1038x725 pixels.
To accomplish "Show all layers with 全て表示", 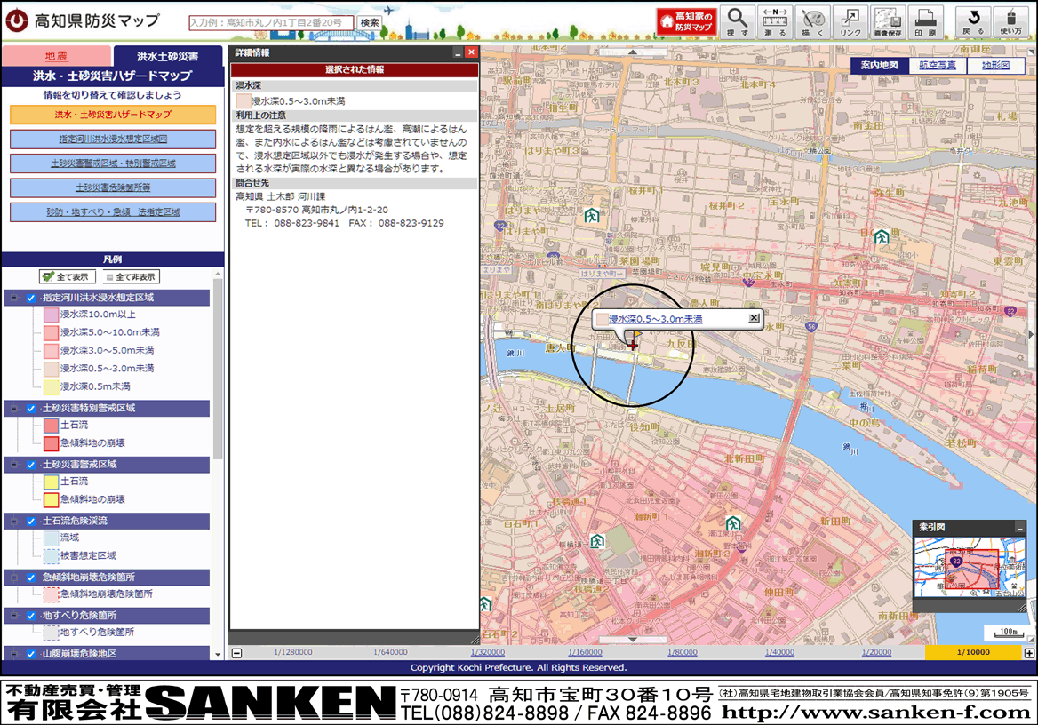I will click(x=68, y=276).
